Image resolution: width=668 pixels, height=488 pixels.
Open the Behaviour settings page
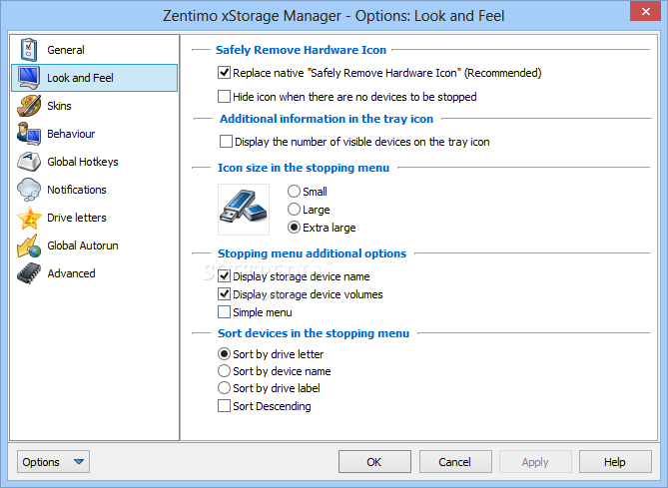coord(94,134)
